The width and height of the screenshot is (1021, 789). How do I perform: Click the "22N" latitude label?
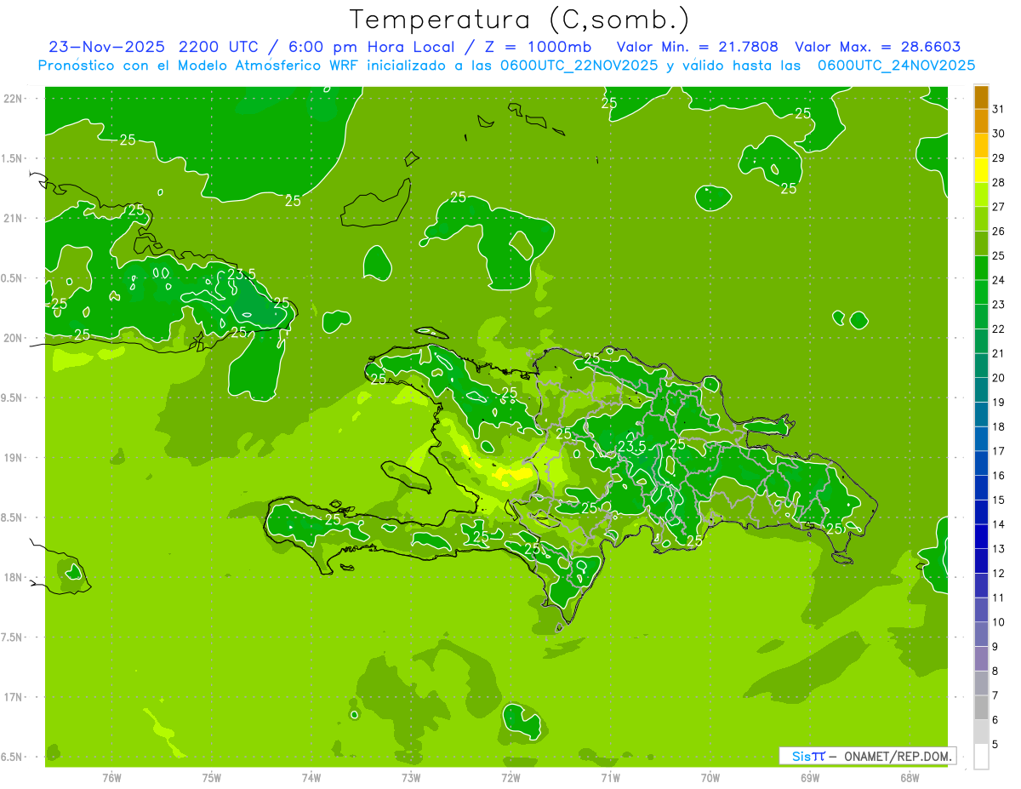coord(13,99)
